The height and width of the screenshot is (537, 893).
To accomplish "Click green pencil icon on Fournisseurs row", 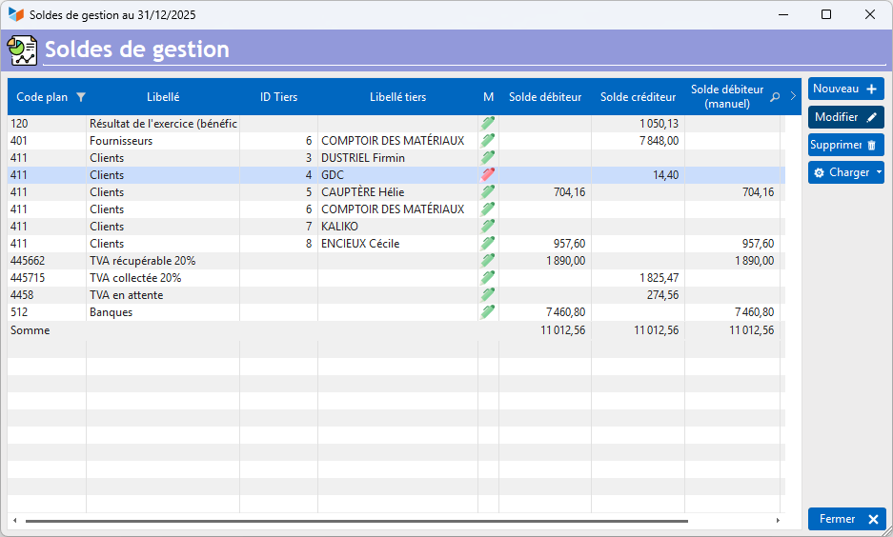I will point(488,141).
